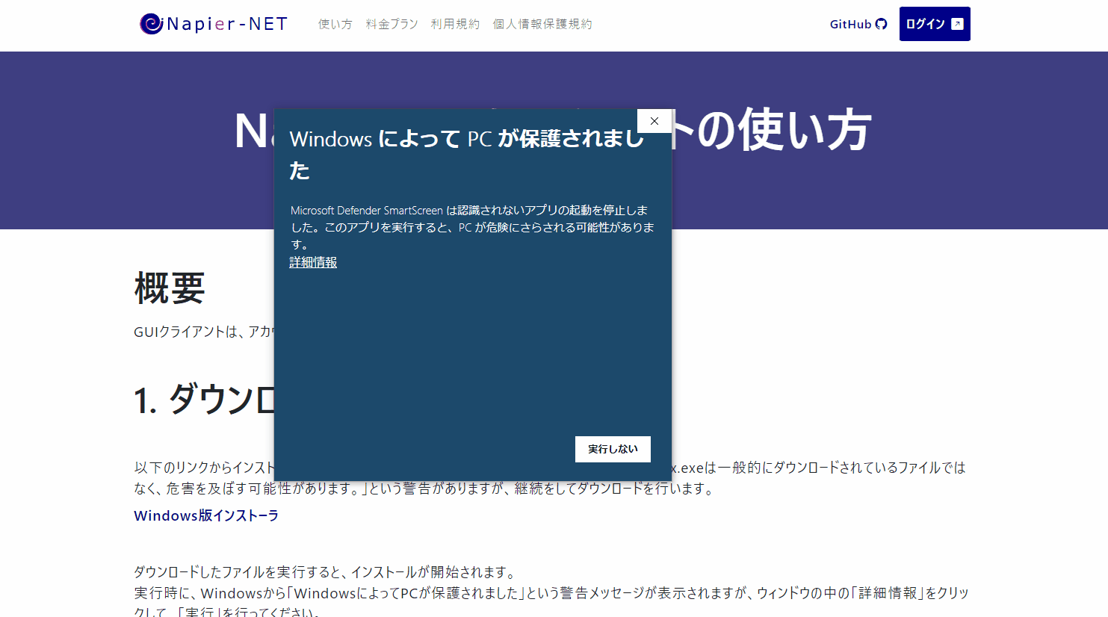Image resolution: width=1108 pixels, height=617 pixels.
Task: Click the Napier-NET brand name text
Action: (227, 24)
